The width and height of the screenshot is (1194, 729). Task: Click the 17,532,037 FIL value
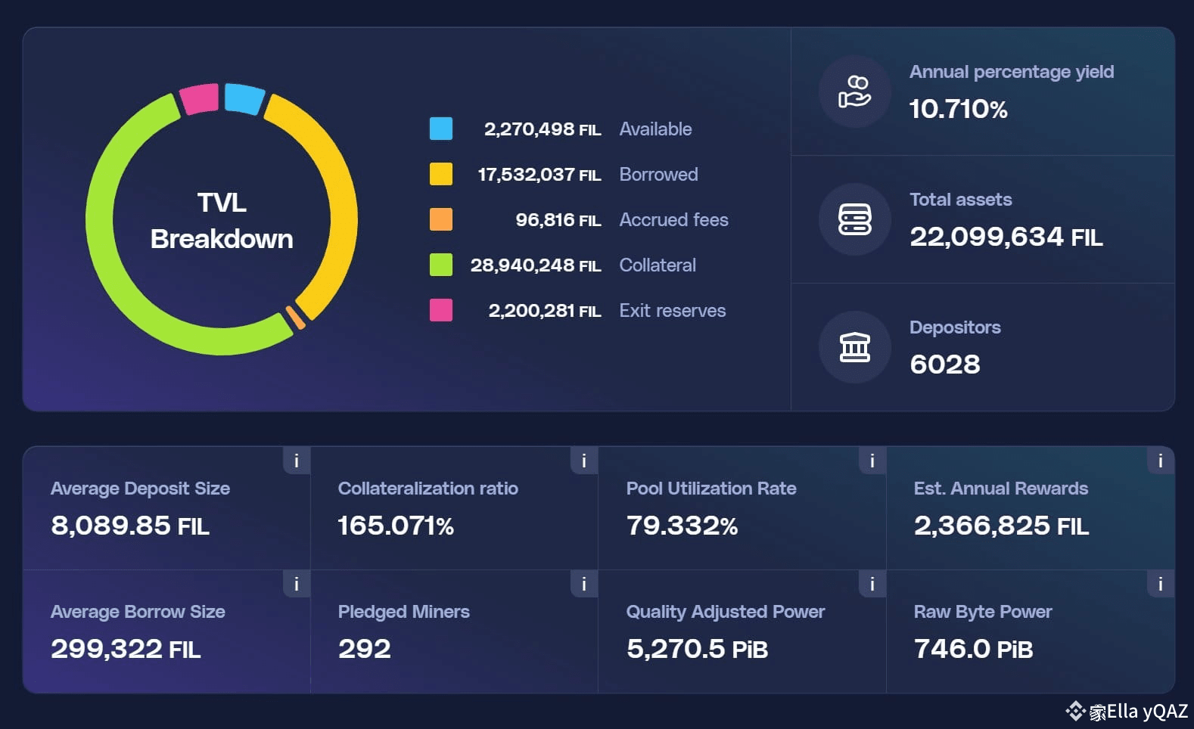pos(539,175)
